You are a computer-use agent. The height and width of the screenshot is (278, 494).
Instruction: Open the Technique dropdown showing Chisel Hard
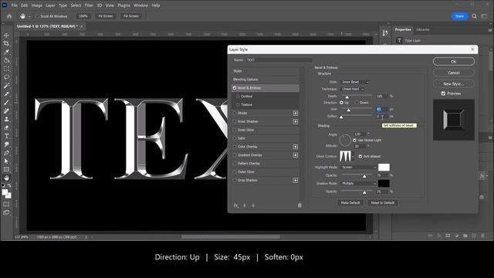(x=352, y=90)
